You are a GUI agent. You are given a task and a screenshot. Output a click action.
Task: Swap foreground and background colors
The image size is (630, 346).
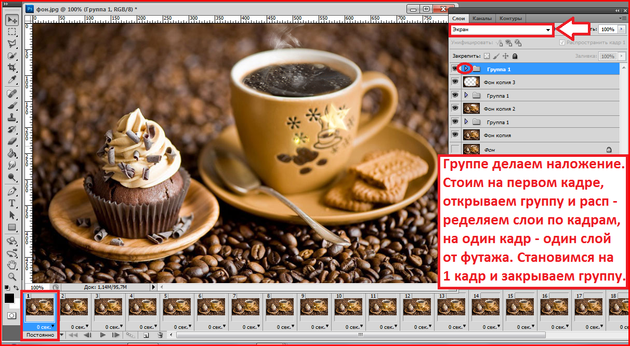[x=17, y=287]
